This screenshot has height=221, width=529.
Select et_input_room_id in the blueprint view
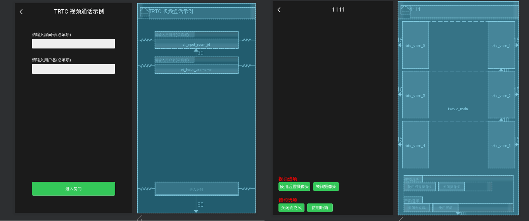pos(196,44)
